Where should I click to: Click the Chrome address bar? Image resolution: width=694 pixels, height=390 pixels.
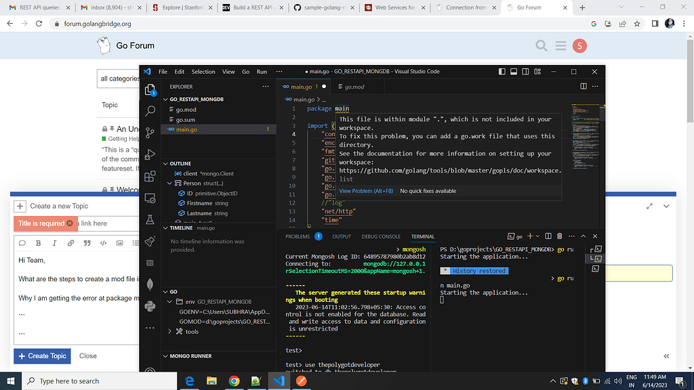click(x=320, y=24)
